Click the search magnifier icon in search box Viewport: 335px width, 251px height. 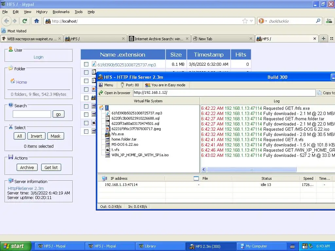click(x=318, y=21)
